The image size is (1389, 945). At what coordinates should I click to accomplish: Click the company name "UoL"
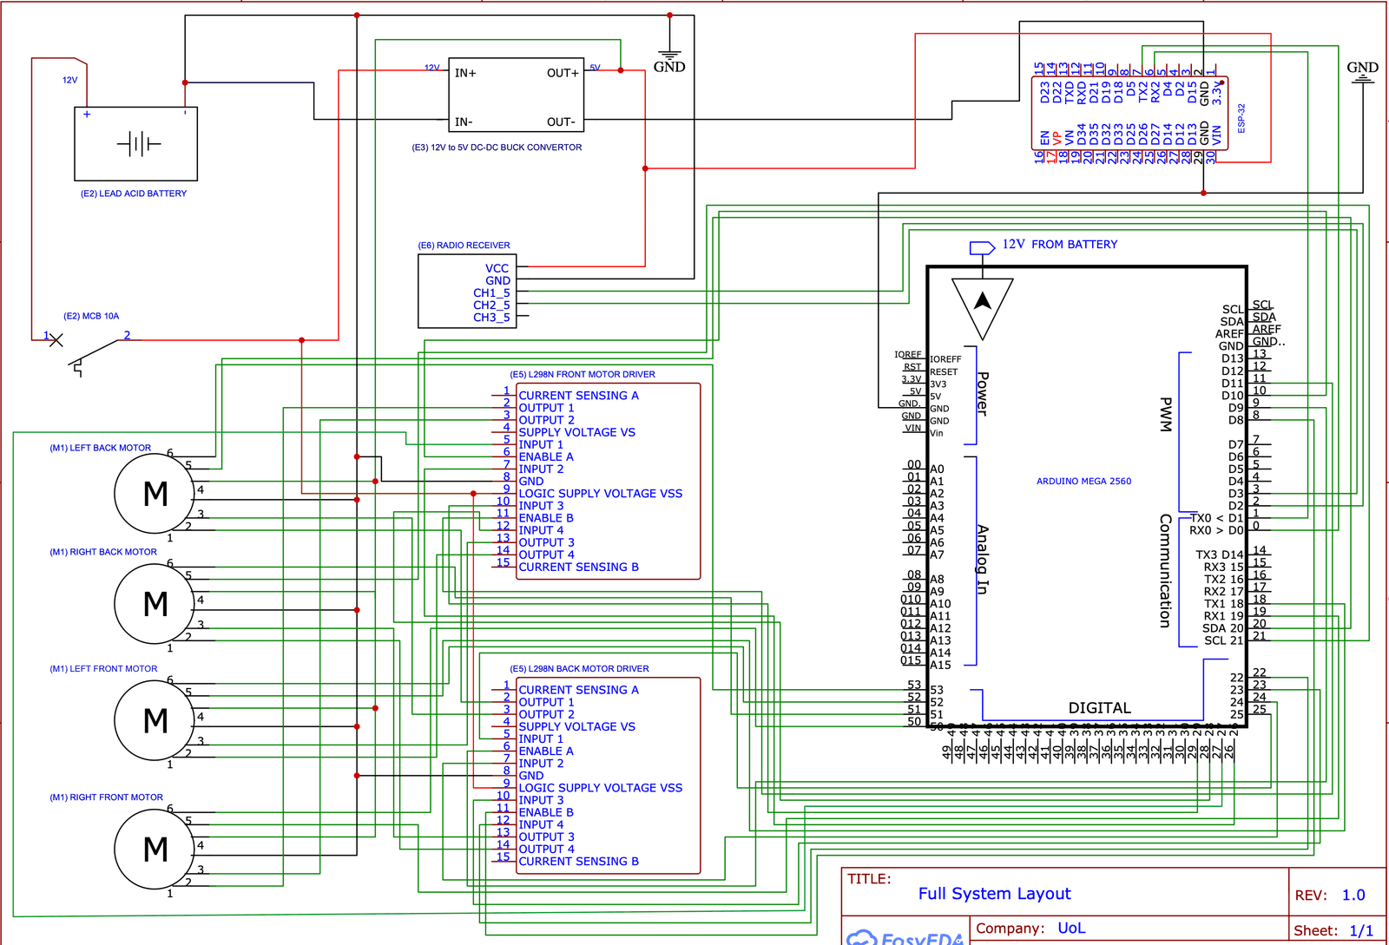pos(1071,928)
